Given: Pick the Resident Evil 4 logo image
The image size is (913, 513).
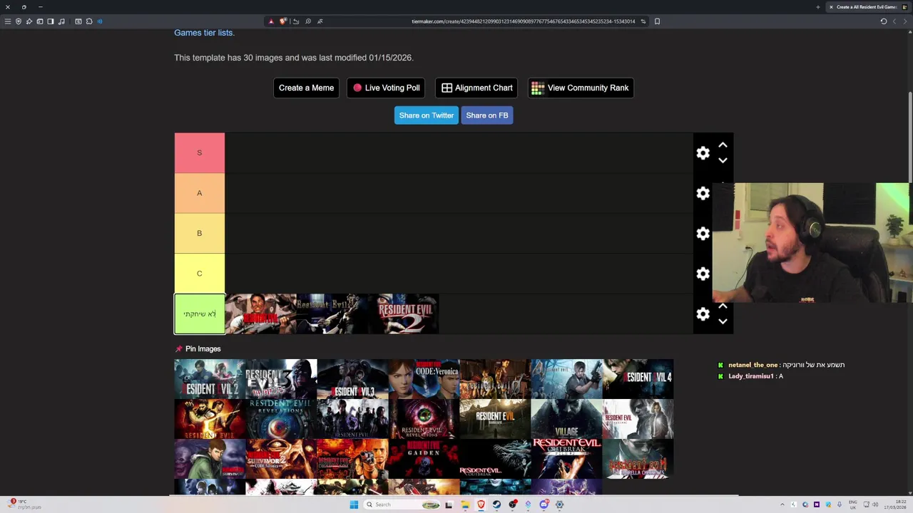Looking at the screenshot, I should 638,378.
